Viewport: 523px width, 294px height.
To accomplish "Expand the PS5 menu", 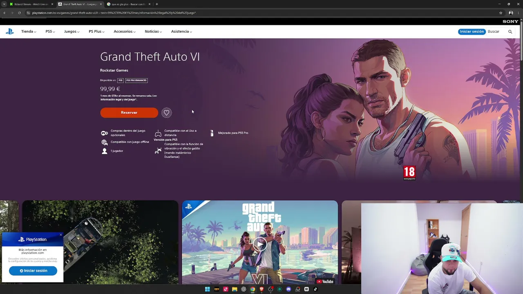I will [x=50, y=31].
